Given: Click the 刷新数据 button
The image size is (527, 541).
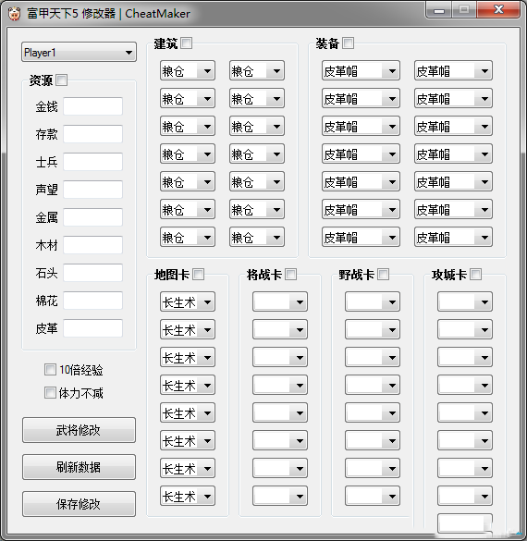Looking at the screenshot, I should [79, 467].
